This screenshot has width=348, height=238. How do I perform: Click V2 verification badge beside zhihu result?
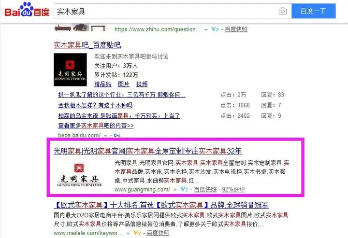[x=215, y=29]
